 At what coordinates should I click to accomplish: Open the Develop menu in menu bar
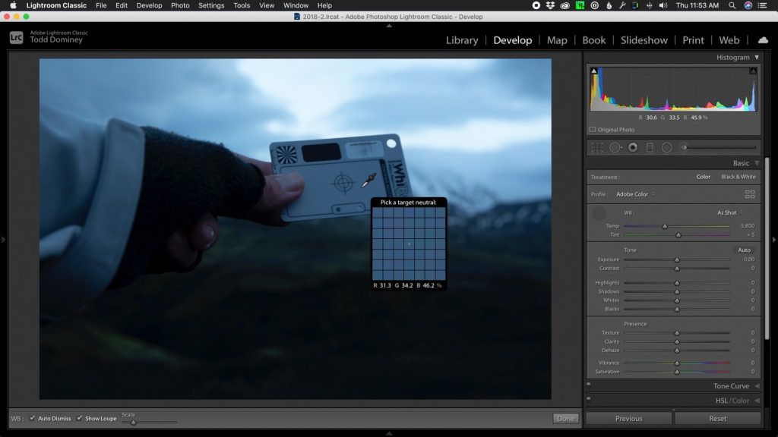[149, 5]
